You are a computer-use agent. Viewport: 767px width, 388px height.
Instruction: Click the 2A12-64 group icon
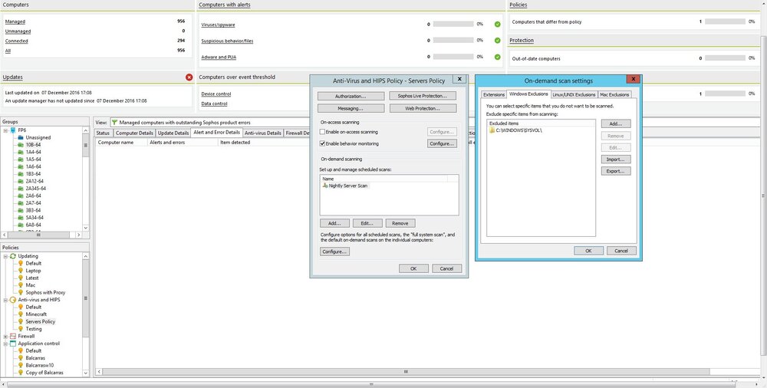point(21,181)
